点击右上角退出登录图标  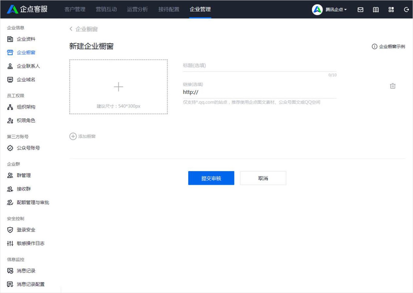406,9
